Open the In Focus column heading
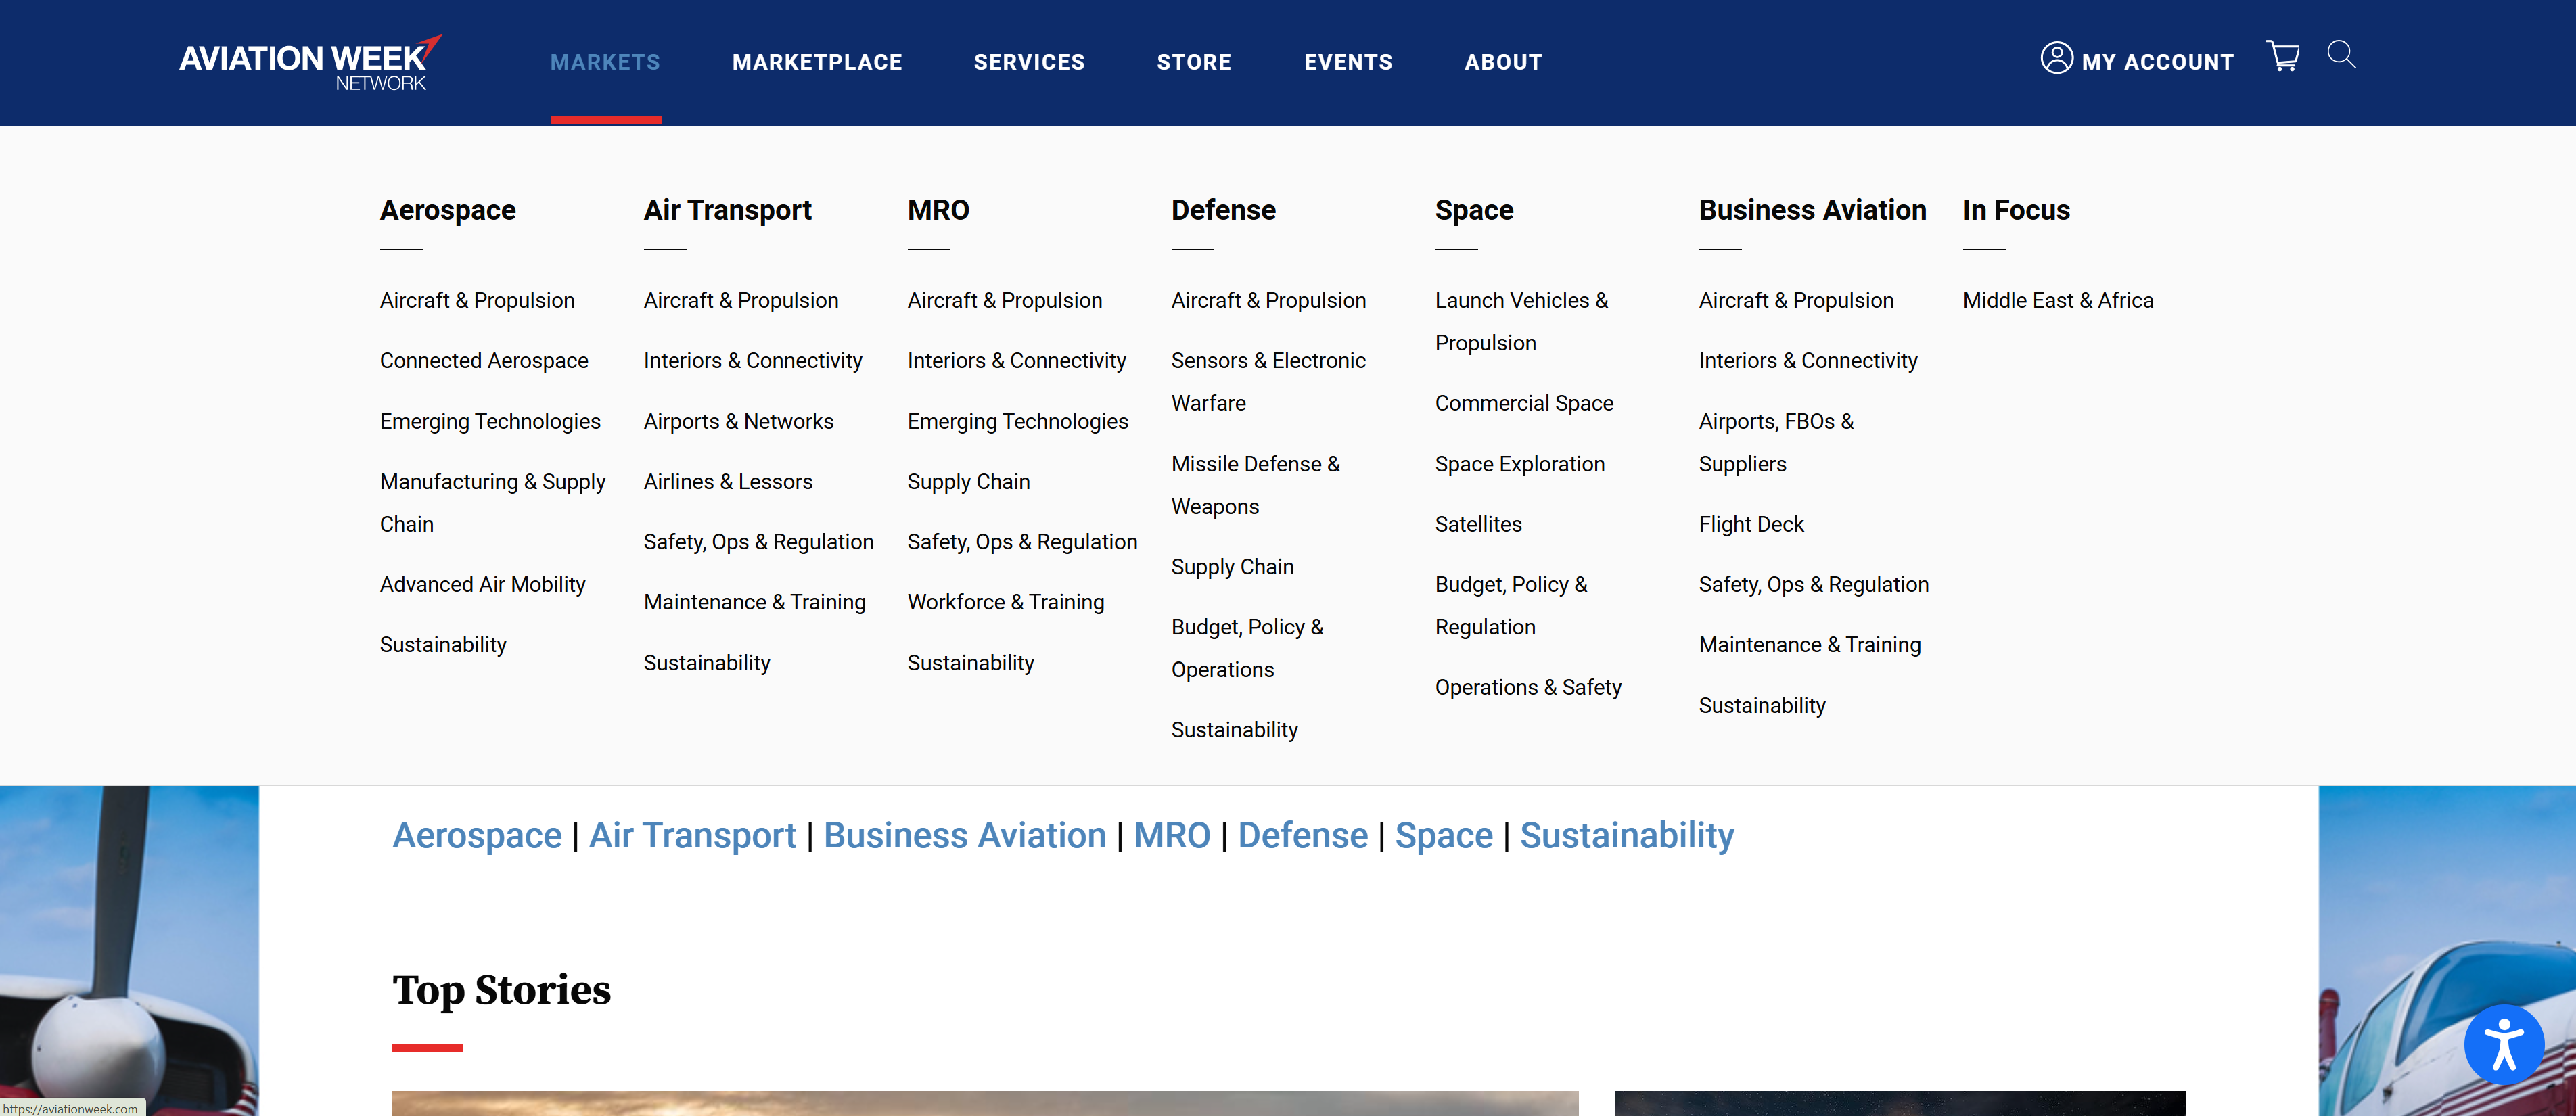This screenshot has width=2576, height=1116. pyautogui.click(x=2016, y=210)
